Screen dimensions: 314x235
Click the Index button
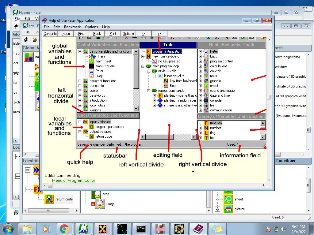pos(66,34)
